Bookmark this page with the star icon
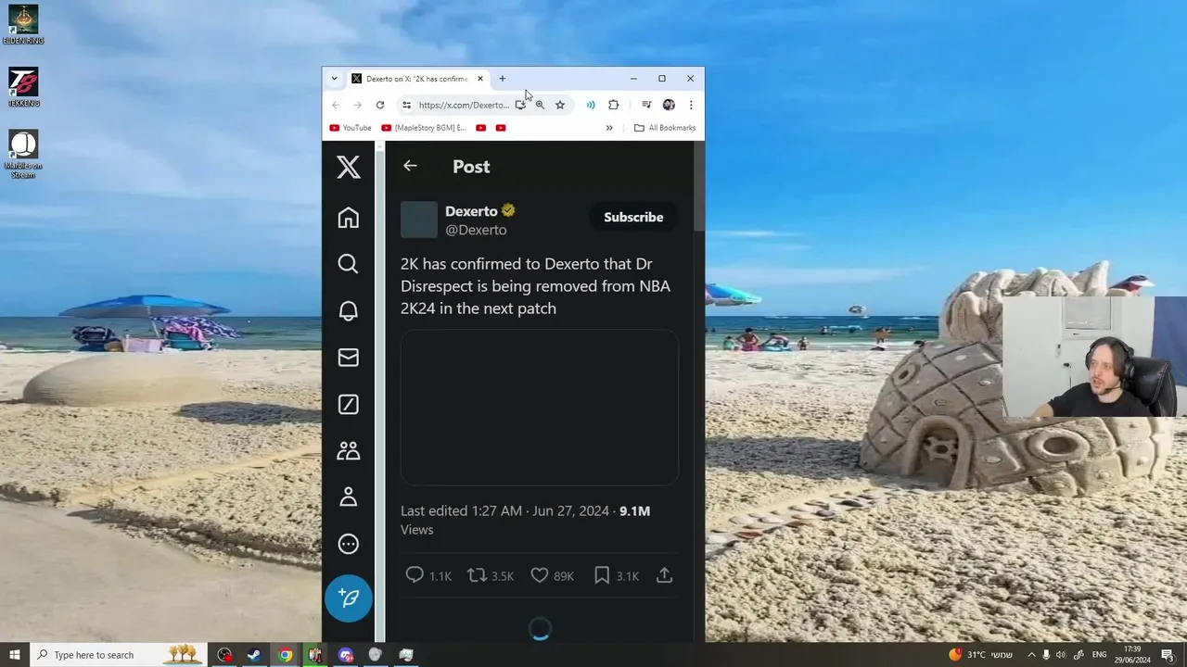This screenshot has height=667, width=1187. click(x=560, y=105)
